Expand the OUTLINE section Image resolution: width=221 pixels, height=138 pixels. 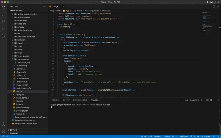[14, 130]
